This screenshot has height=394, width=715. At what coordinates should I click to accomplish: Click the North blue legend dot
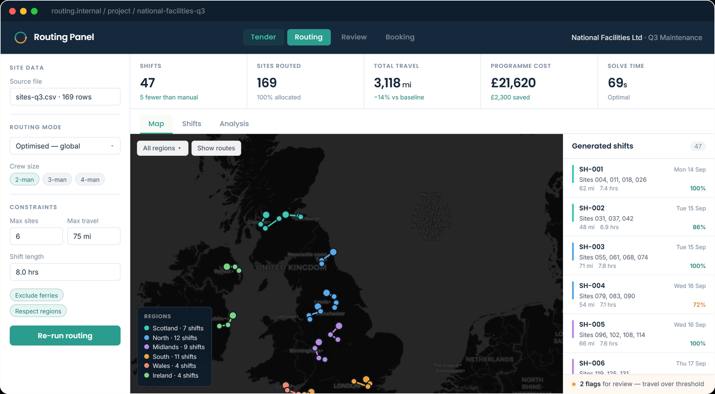147,338
